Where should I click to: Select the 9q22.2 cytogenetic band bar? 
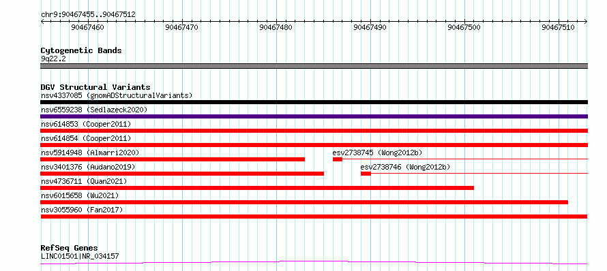[314, 66]
